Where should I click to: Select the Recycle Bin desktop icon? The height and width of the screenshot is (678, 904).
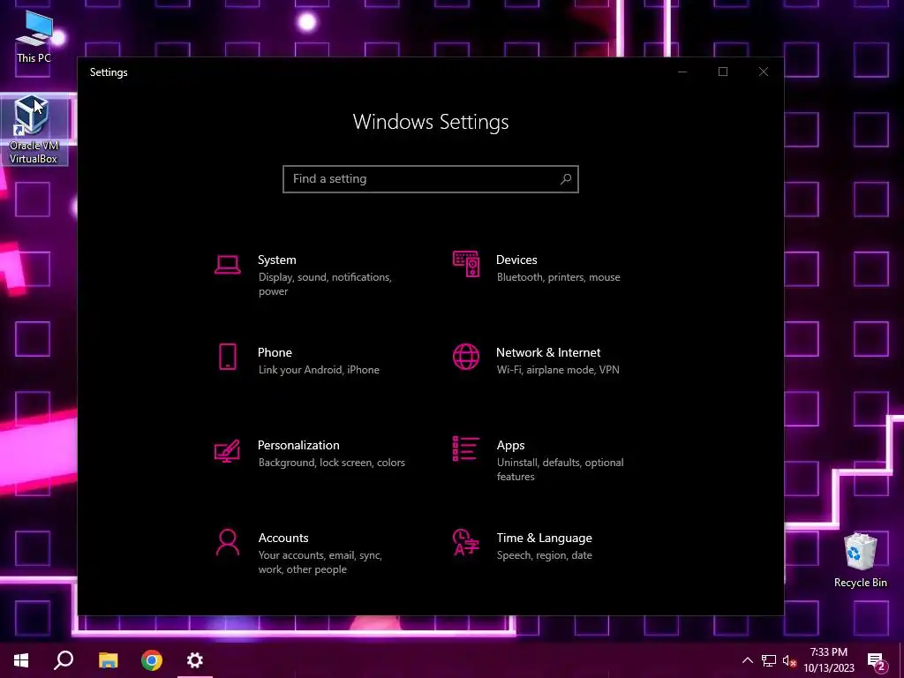click(x=860, y=561)
